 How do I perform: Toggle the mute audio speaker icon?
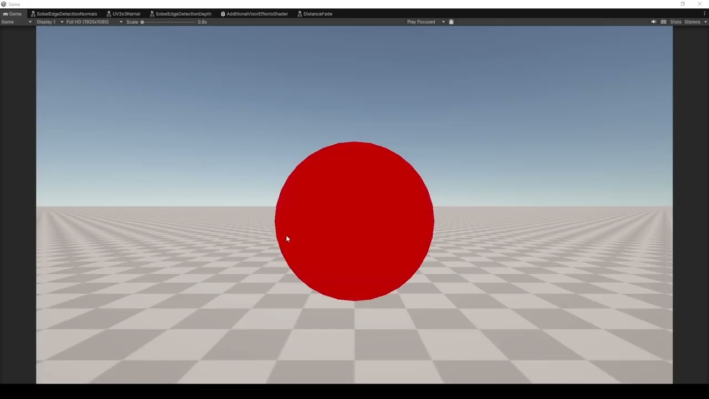[x=654, y=22]
